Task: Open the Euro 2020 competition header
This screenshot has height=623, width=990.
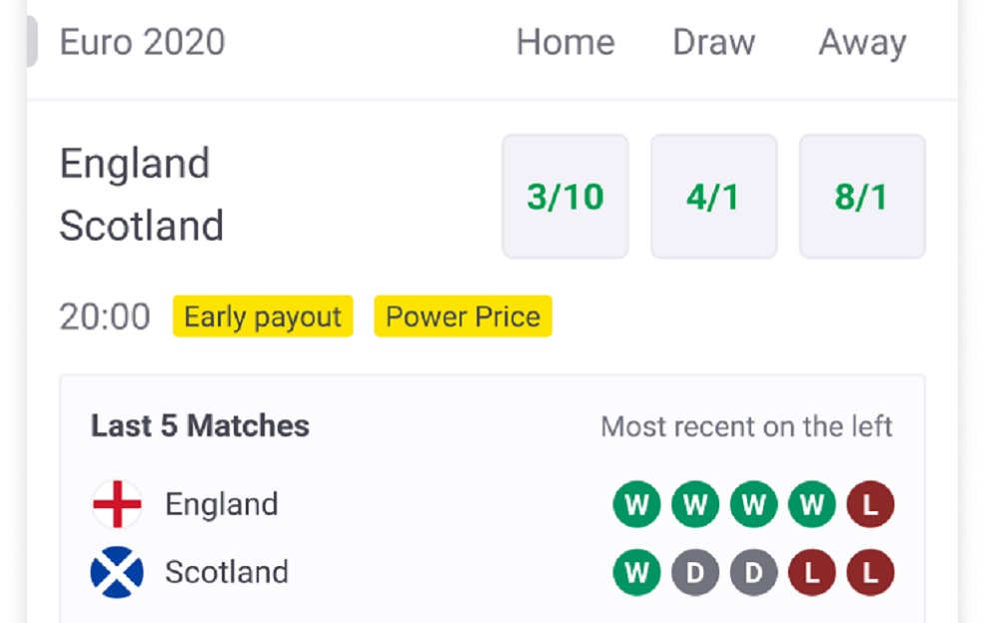Action: click(x=142, y=42)
